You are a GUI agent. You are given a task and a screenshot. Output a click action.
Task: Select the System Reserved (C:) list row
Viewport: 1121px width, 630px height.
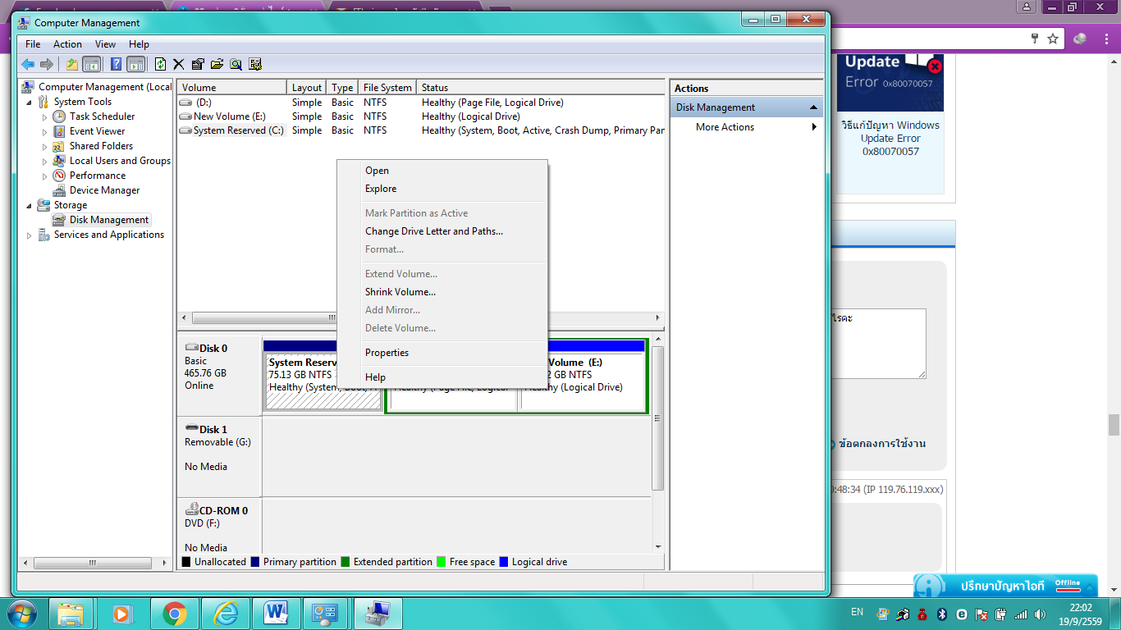click(421, 130)
